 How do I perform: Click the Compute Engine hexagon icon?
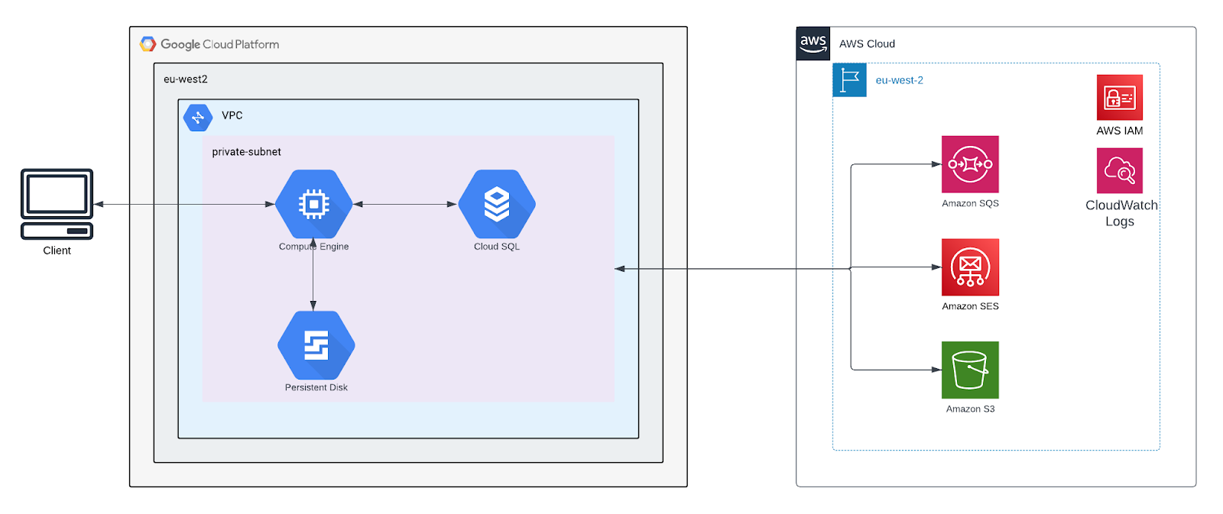click(x=313, y=204)
